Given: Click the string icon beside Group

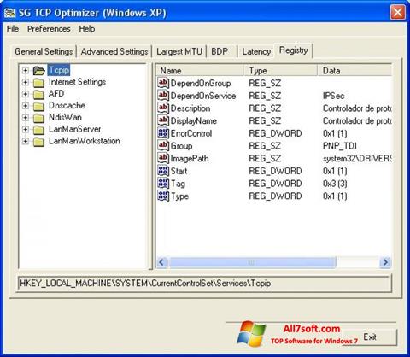Looking at the screenshot, I should (163, 145).
